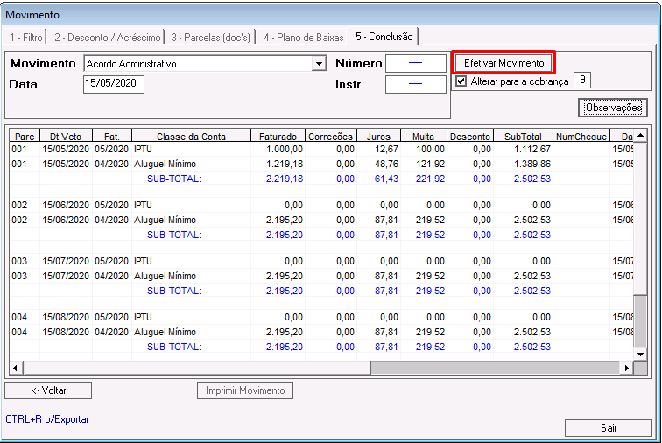
Task: Select the Multa value 100,00
Action: [x=430, y=149]
